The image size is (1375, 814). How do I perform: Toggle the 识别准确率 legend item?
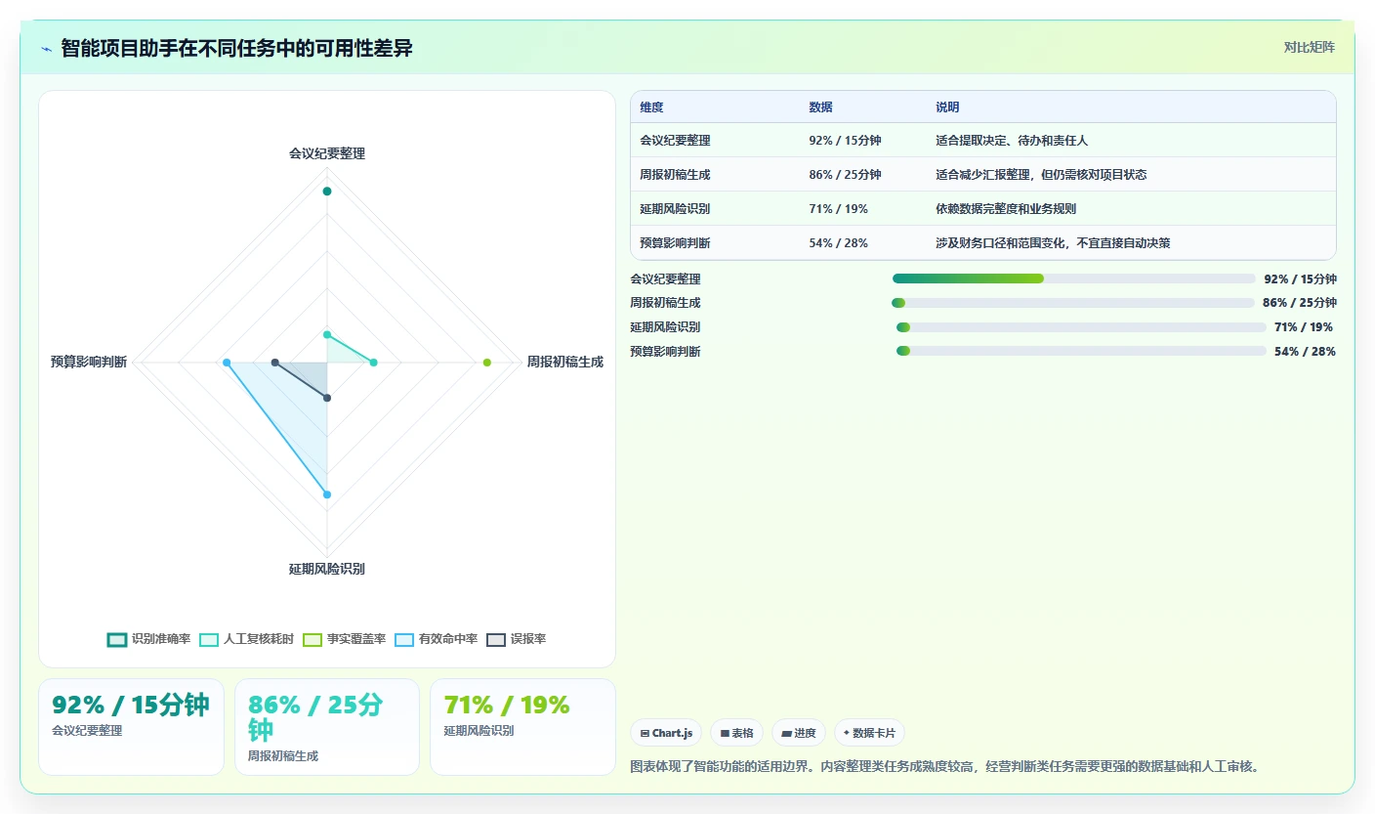coord(149,639)
